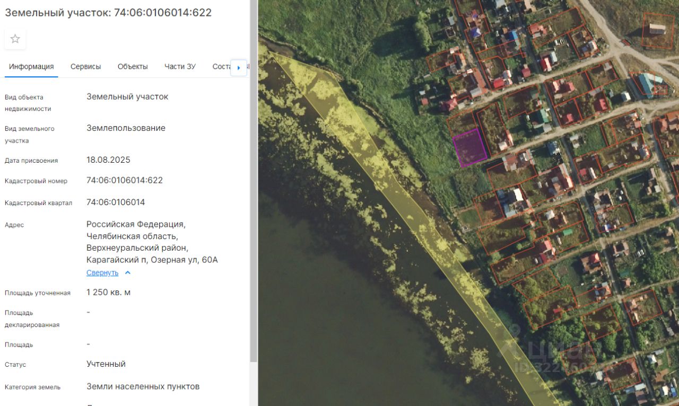
Task: Click the address line Карагайский п, Озерная ул, 60А
Action: [x=152, y=260]
